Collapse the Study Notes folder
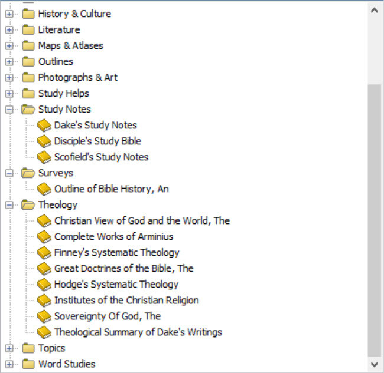 9,110
